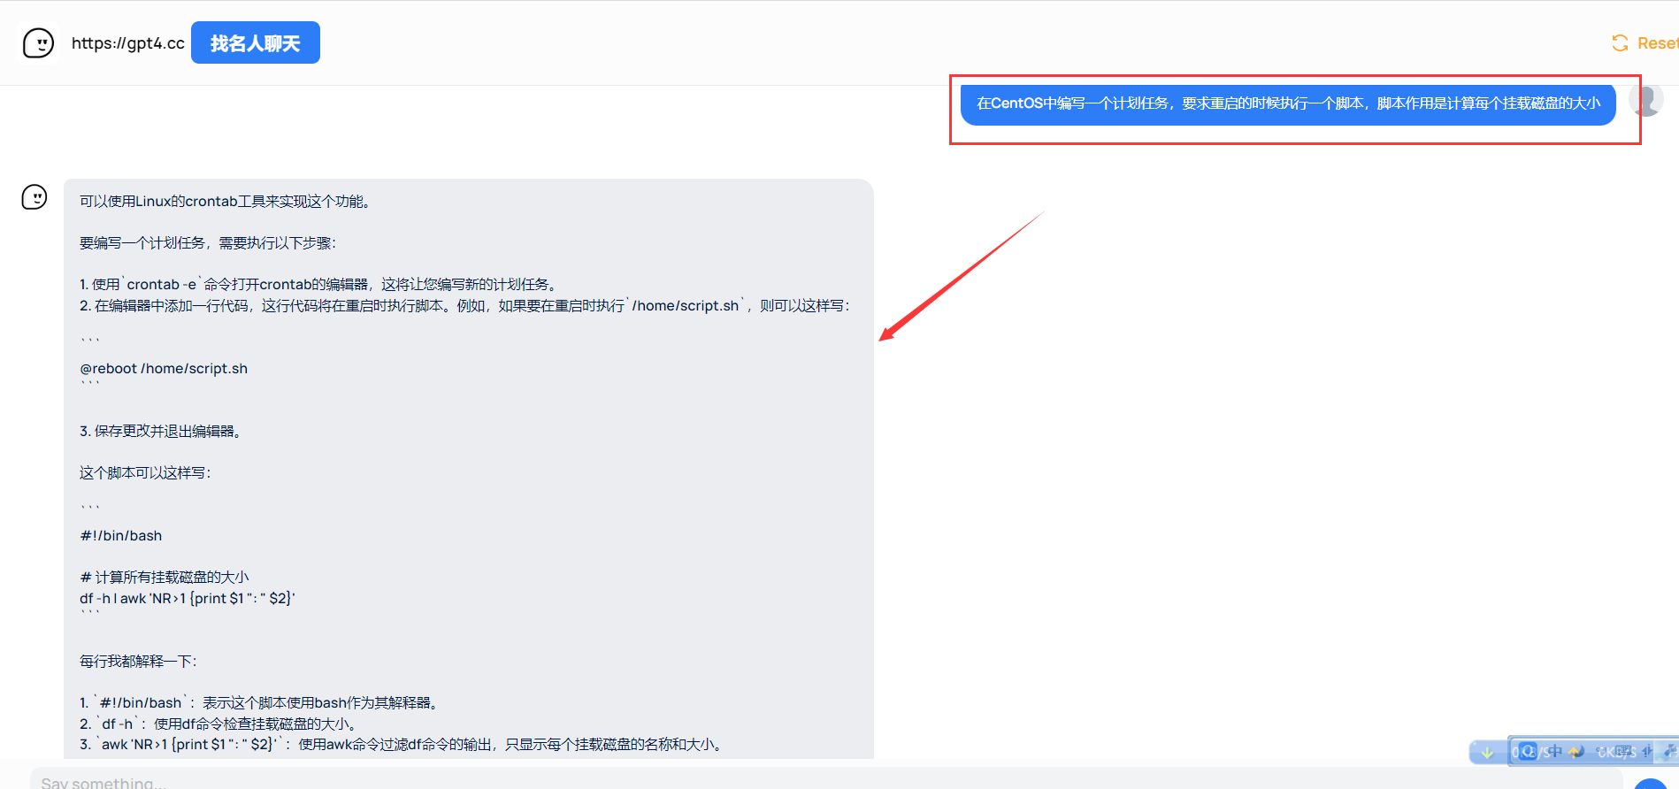Click explanation 3 about awk filtering df output
Image resolution: width=1679 pixels, height=789 pixels.
(403, 745)
